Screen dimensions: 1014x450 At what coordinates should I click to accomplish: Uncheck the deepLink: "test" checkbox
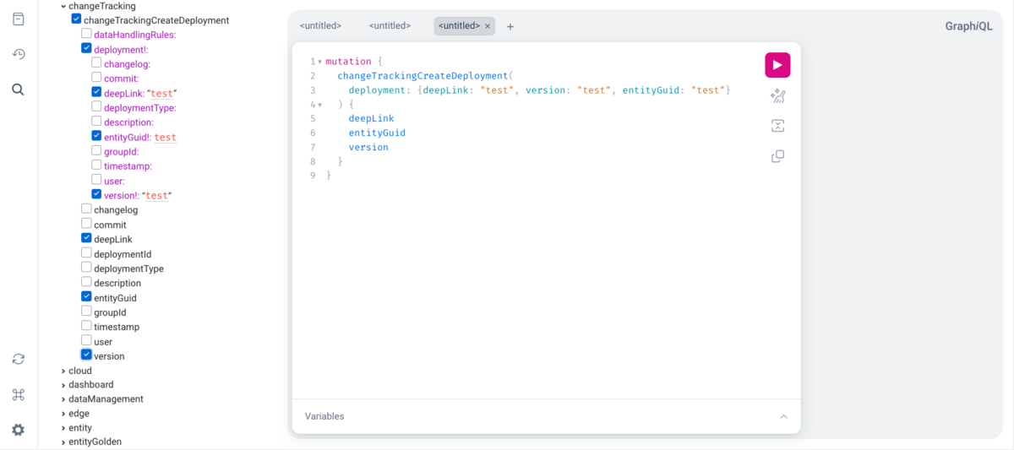(96, 92)
